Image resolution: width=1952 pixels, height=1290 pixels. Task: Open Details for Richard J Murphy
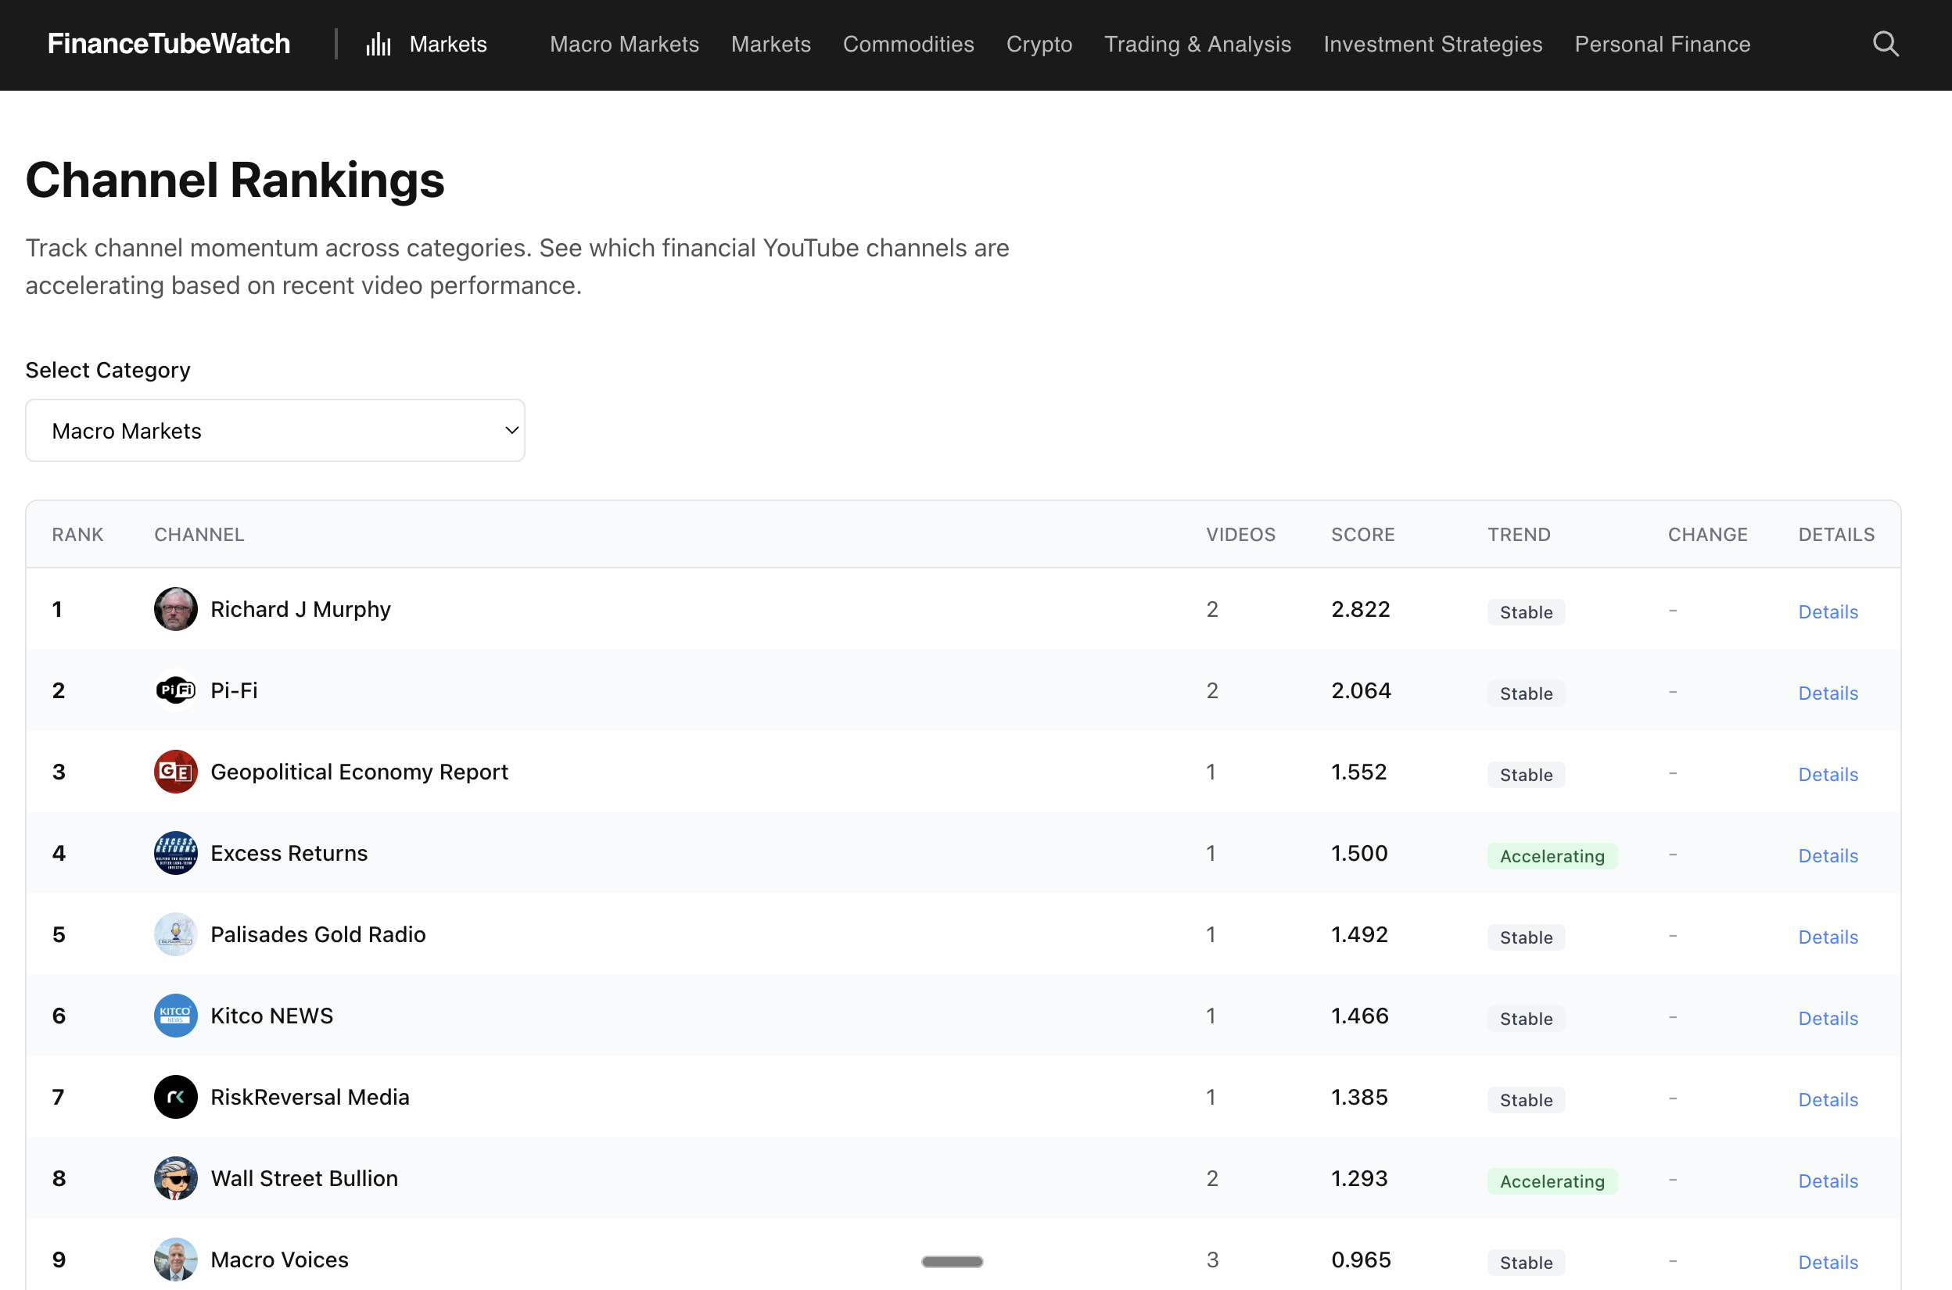point(1828,611)
